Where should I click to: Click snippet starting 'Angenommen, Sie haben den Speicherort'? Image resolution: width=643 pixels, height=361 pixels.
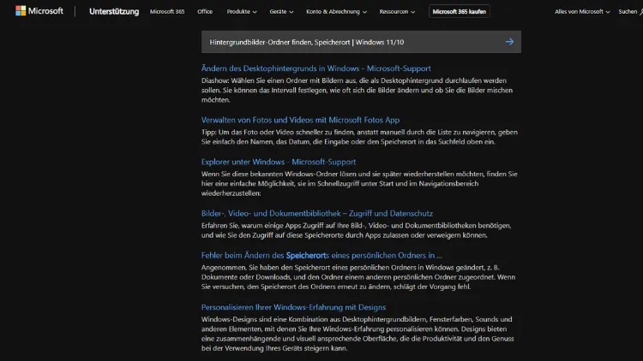click(x=358, y=277)
